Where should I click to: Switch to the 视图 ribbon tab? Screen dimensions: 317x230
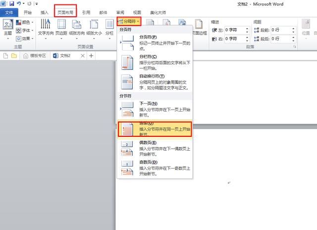point(137,12)
